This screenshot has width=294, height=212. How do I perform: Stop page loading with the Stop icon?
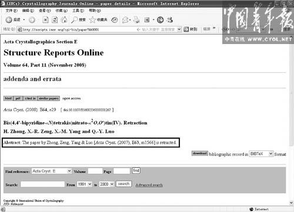(x=45, y=20)
